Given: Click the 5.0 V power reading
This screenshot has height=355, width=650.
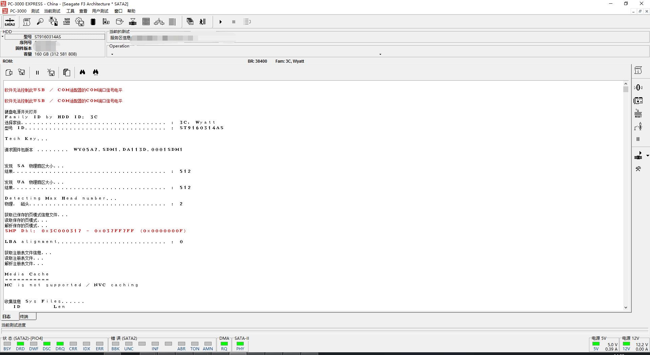Looking at the screenshot, I should click(612, 344).
